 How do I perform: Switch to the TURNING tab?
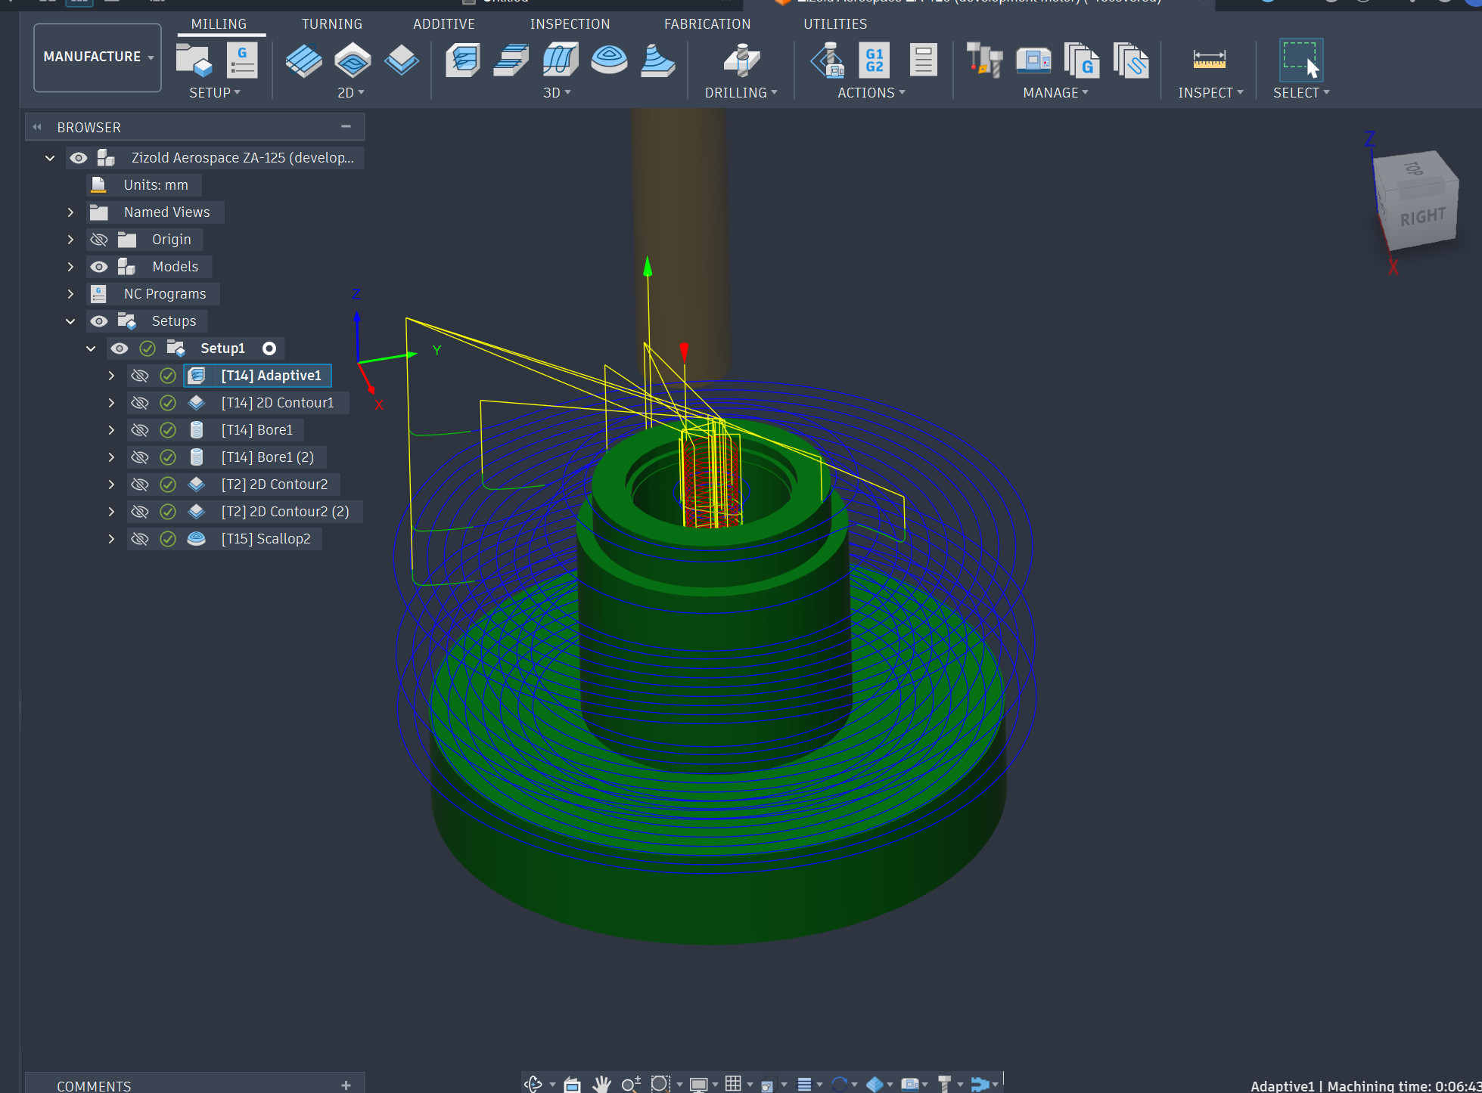332,24
